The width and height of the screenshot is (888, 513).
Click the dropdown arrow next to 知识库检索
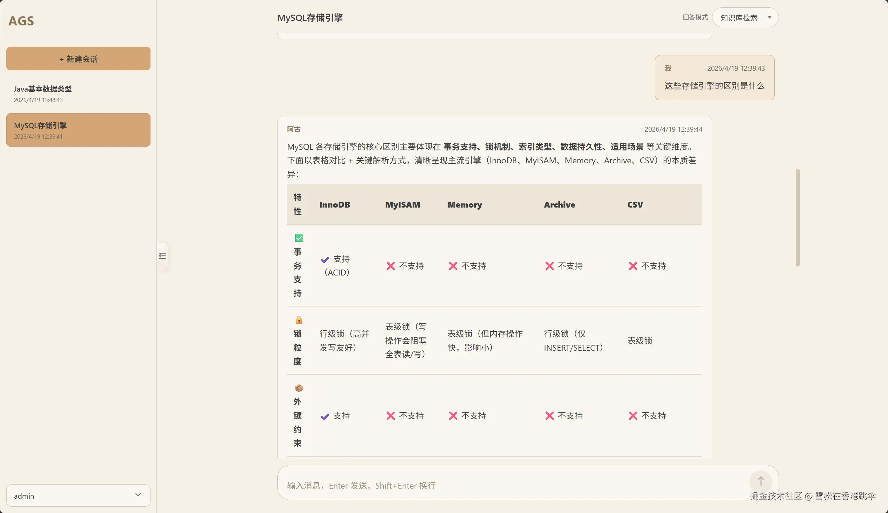pyautogui.click(x=769, y=18)
